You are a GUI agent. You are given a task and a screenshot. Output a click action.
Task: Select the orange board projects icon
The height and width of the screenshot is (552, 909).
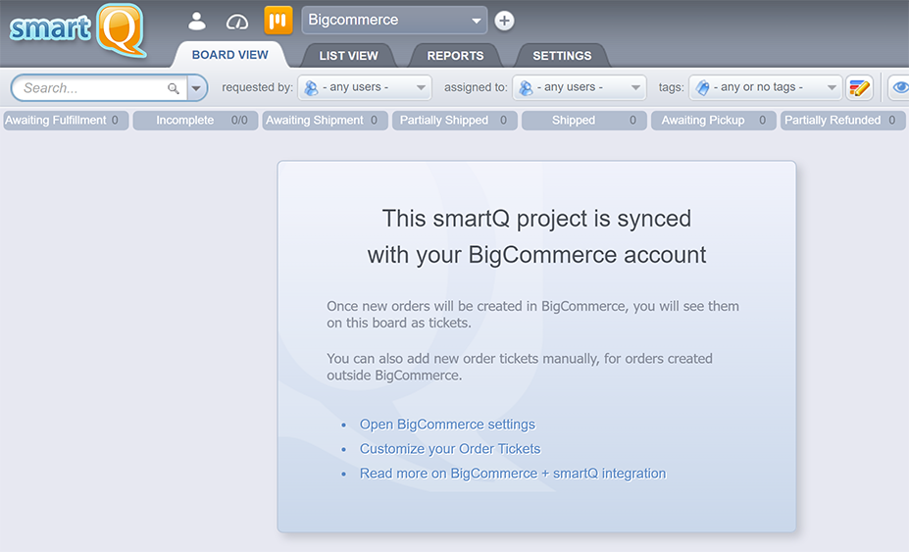pos(278,21)
